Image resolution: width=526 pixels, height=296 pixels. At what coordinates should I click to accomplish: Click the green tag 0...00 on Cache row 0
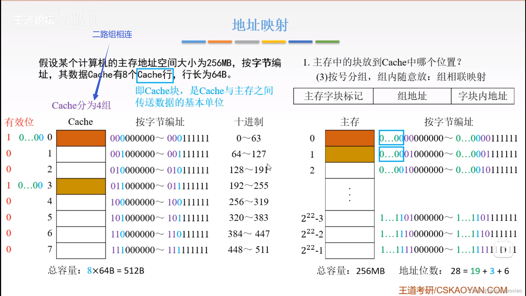pos(31,138)
